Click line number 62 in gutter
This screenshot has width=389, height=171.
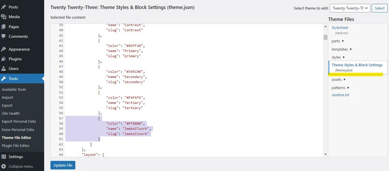(x=61, y=144)
